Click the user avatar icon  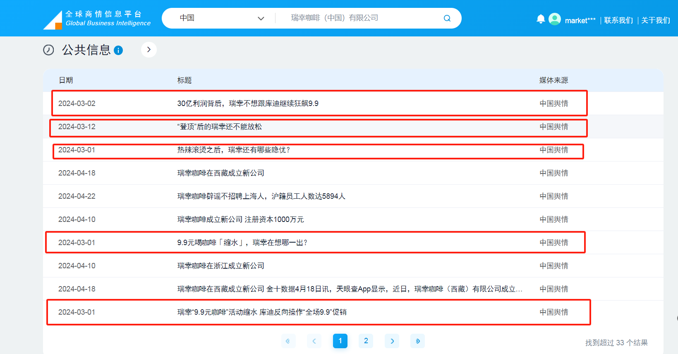point(555,19)
